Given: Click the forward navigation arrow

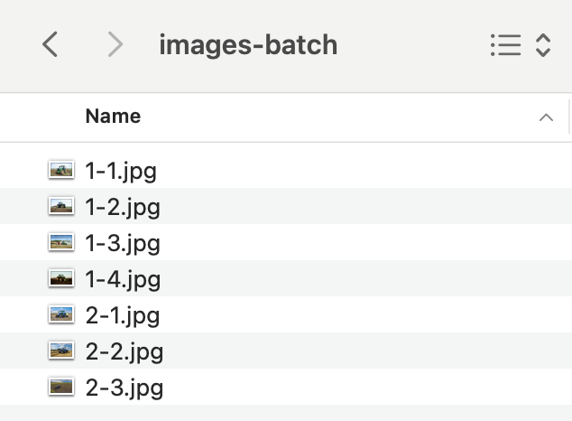Looking at the screenshot, I should [115, 44].
